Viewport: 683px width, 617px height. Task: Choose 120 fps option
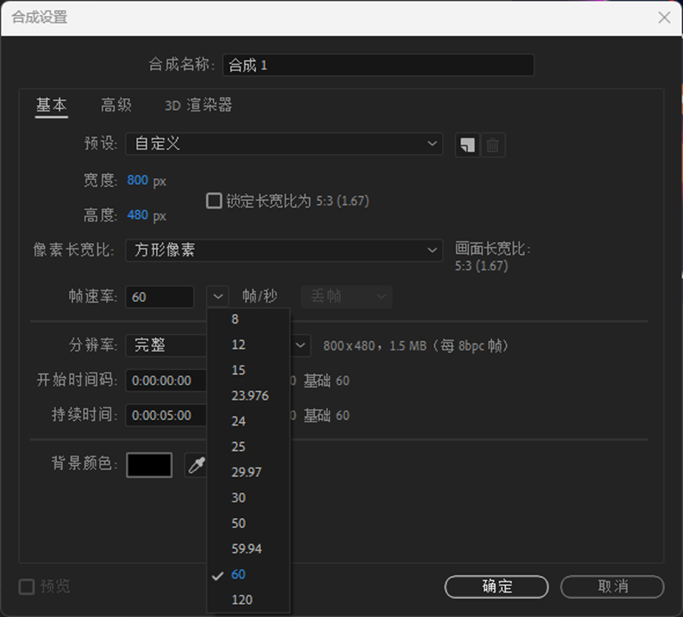[248, 600]
